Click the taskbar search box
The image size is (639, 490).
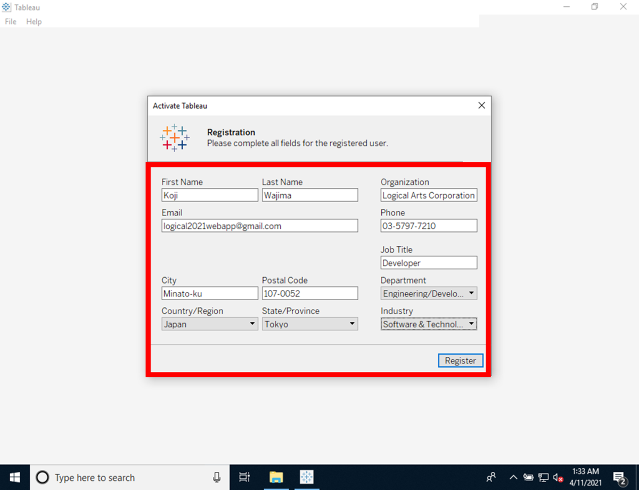click(129, 477)
